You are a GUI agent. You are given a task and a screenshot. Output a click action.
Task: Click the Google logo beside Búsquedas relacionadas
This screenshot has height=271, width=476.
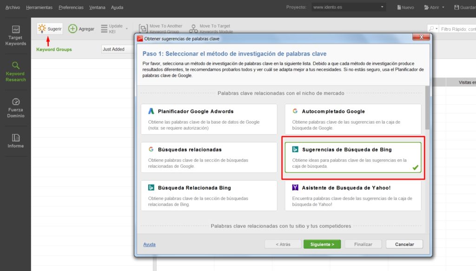coord(151,149)
